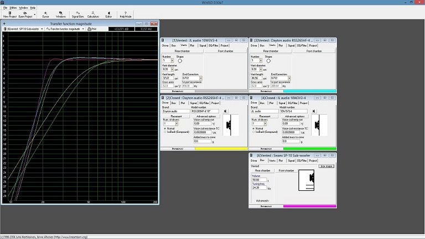Click the vented box diagram in Swans window
Image resolution: width=425 pixels, height=239 pixels.
pos(306,180)
